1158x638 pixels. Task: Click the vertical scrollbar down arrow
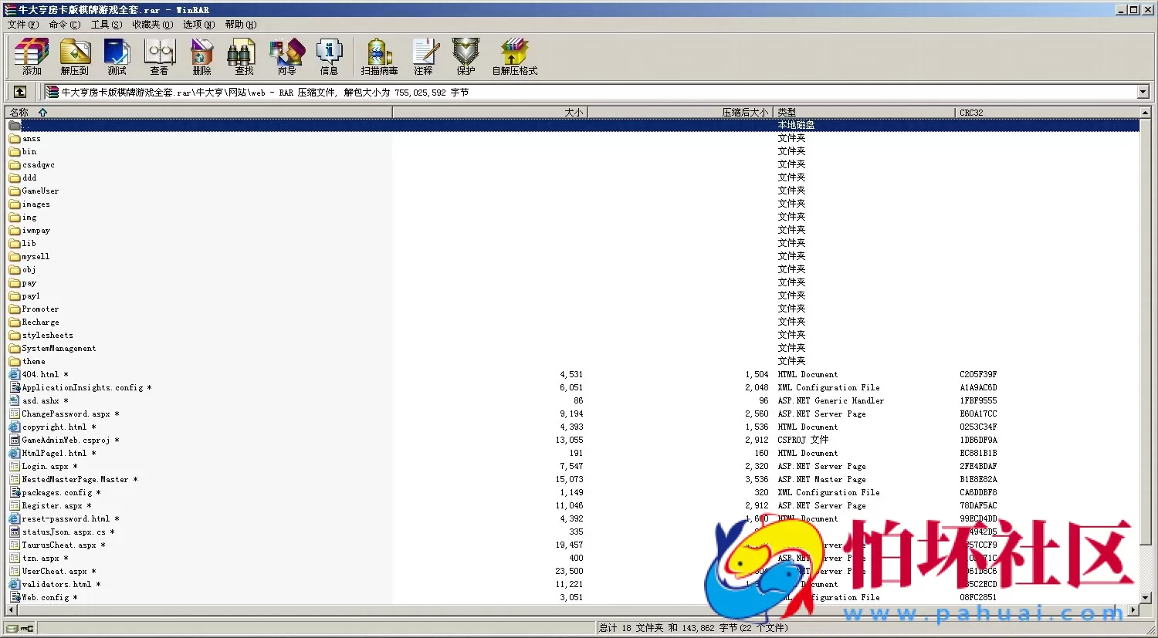(x=1145, y=598)
